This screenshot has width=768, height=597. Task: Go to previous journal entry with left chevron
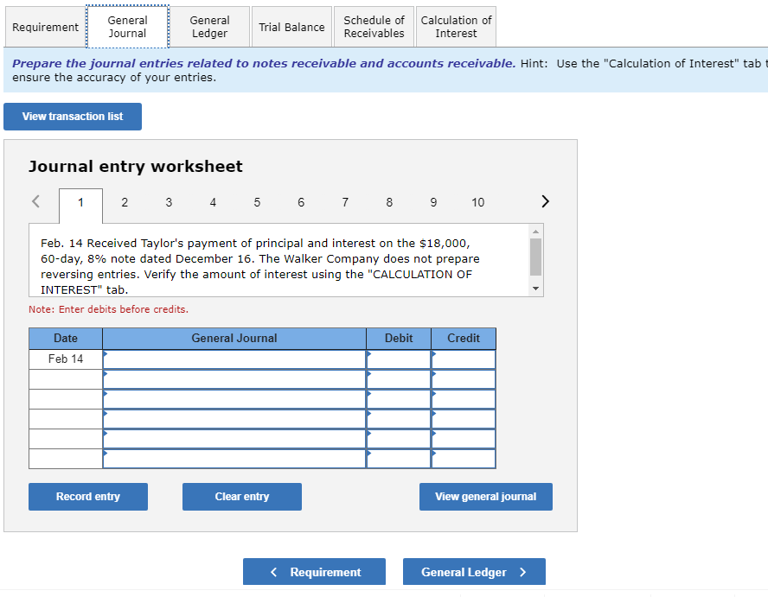coord(35,201)
